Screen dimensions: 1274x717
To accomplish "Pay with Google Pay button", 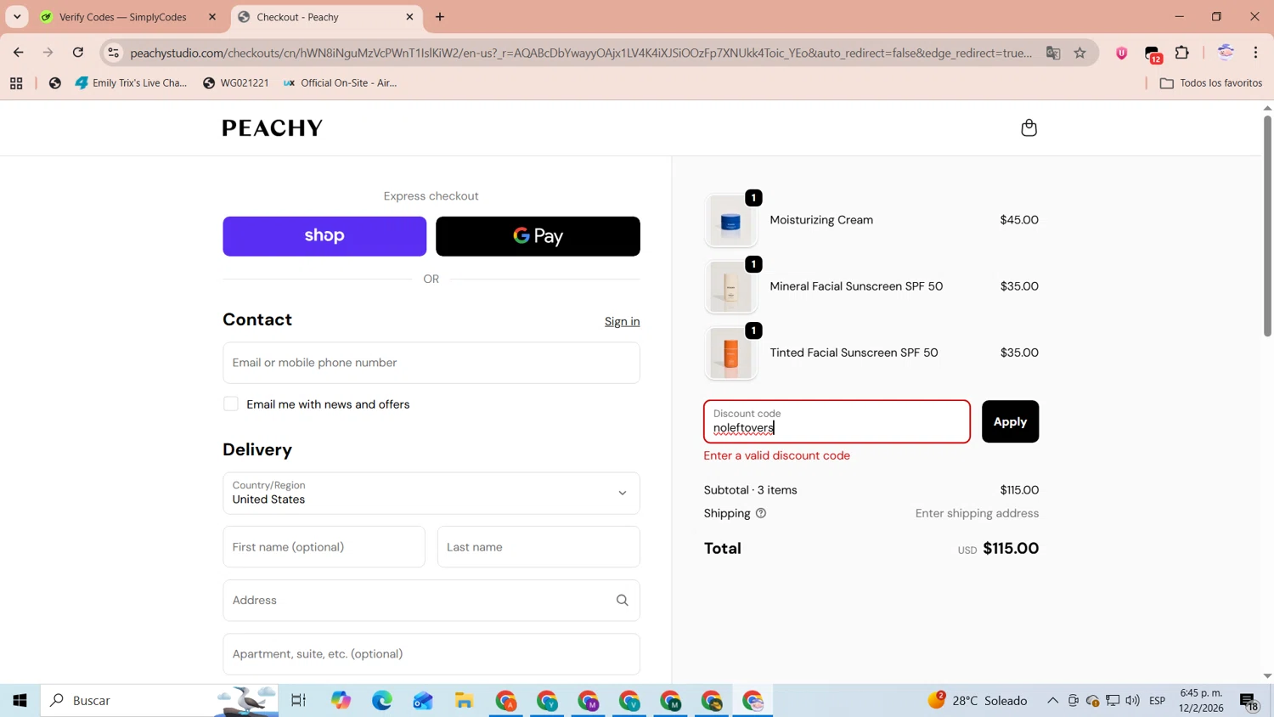I will [538, 236].
